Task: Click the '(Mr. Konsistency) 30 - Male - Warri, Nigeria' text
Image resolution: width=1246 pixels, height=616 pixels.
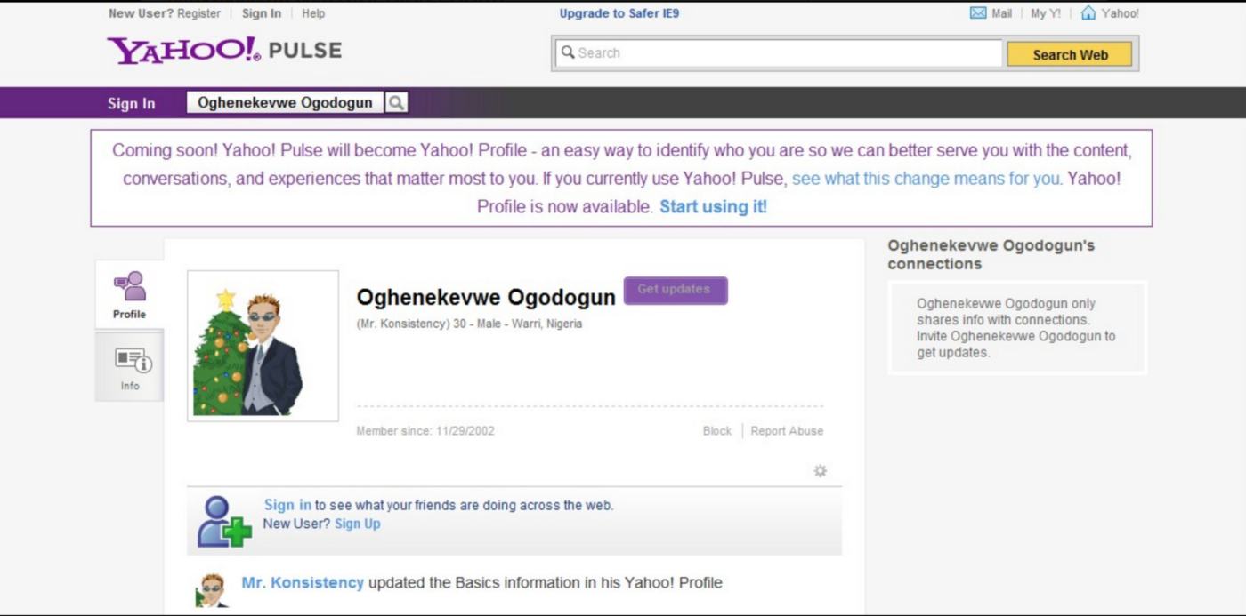Action: (469, 324)
